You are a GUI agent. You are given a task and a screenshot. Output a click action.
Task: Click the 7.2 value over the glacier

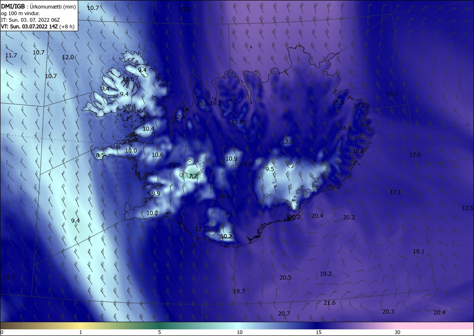point(193,176)
